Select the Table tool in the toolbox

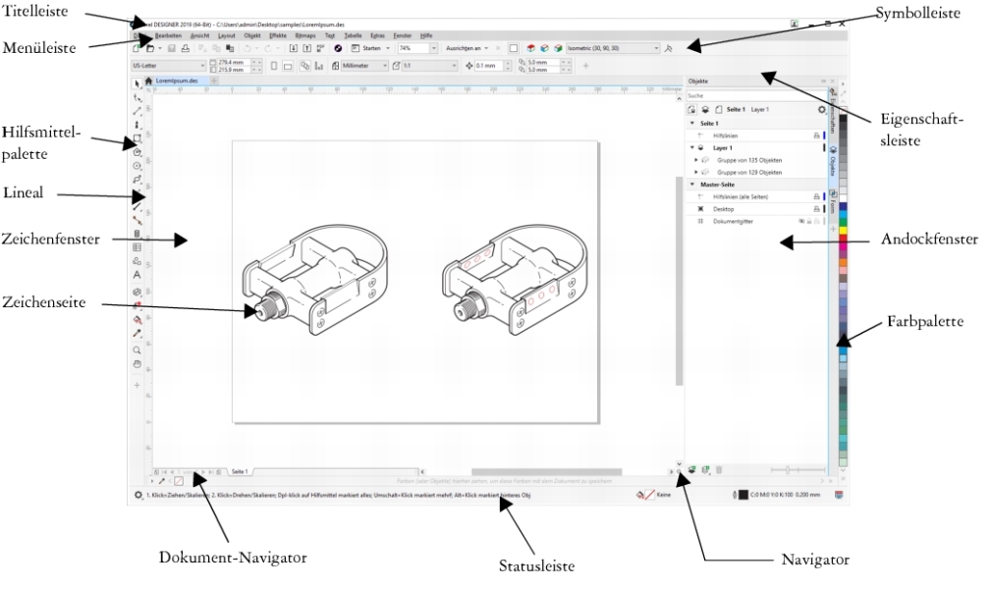click(137, 247)
